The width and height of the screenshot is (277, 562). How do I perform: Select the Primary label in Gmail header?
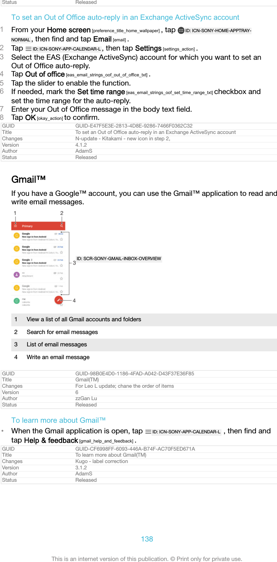pos(27,226)
